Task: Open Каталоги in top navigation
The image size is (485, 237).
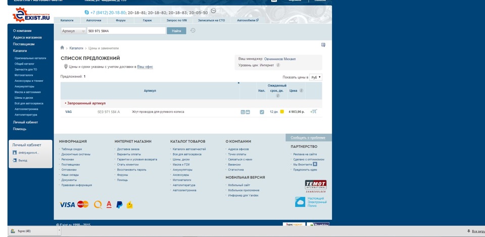Action: click(67, 20)
